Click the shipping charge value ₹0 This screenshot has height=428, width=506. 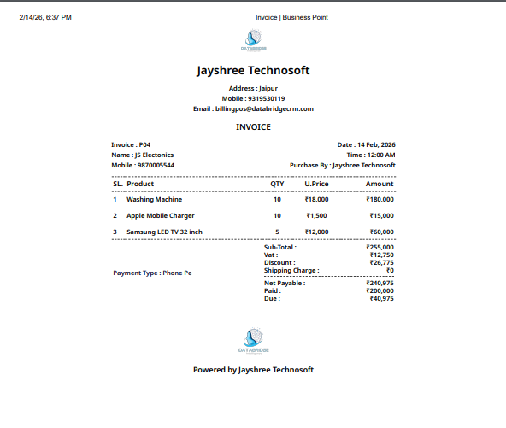[x=390, y=271]
